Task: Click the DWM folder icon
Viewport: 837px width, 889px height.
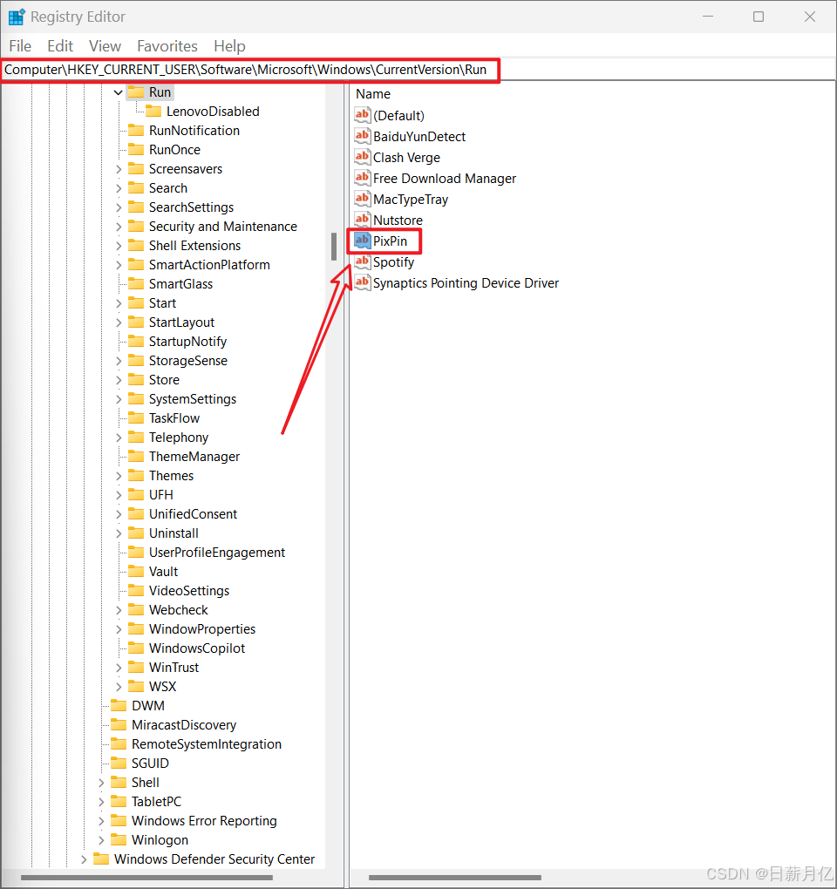Action: click(119, 705)
